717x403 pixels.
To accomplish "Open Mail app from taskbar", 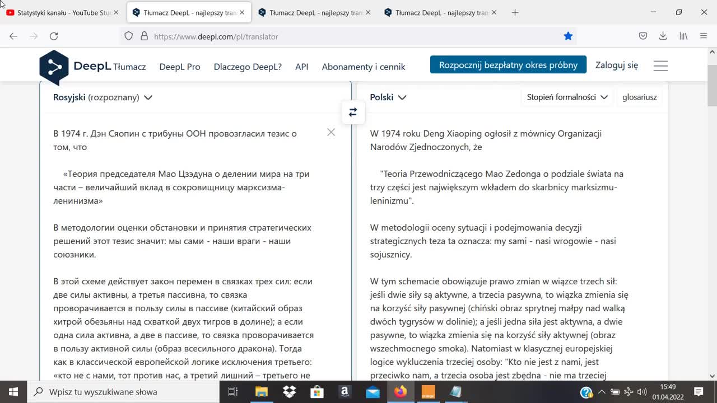I will [x=373, y=392].
